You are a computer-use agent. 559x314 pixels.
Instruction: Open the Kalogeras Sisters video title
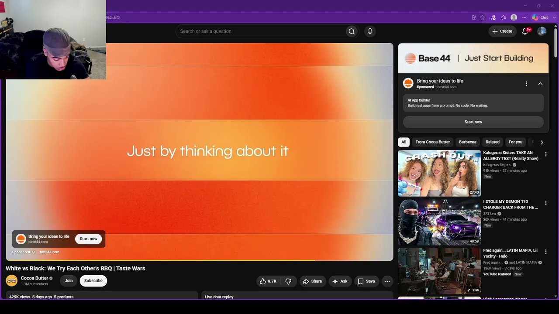click(x=511, y=156)
